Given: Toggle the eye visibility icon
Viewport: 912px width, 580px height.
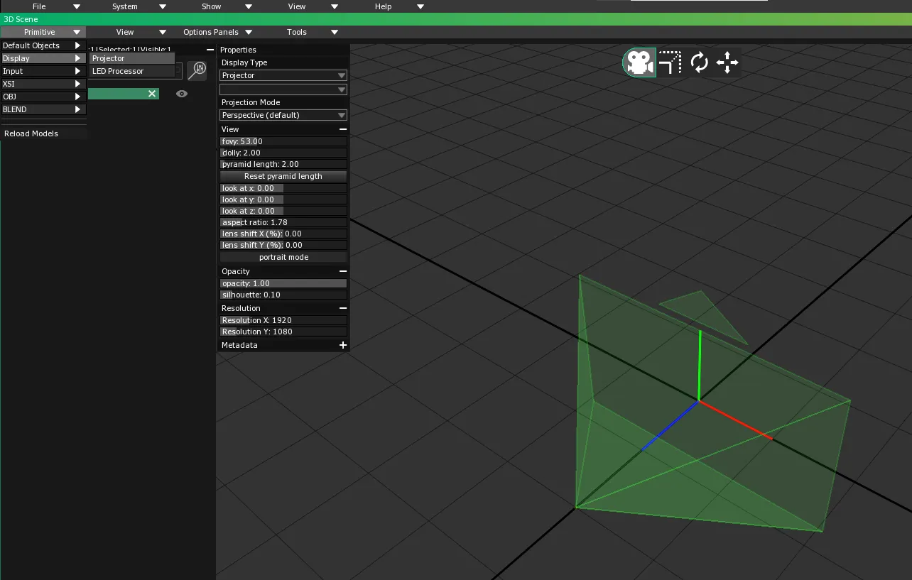Looking at the screenshot, I should point(182,94).
